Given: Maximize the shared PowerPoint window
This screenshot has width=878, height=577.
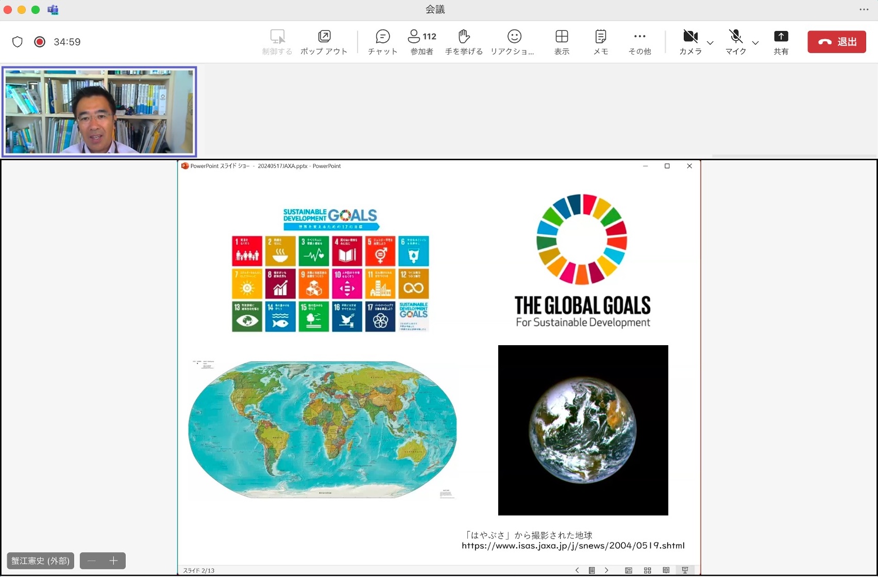Looking at the screenshot, I should tap(667, 166).
